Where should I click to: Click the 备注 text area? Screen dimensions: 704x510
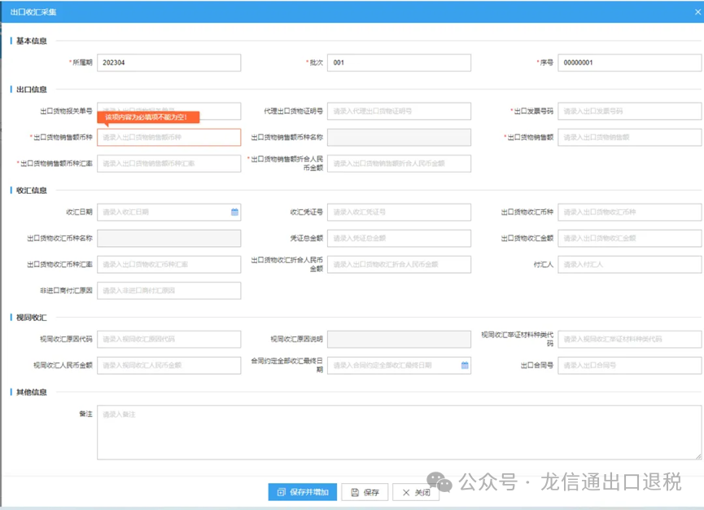pyautogui.click(x=399, y=433)
